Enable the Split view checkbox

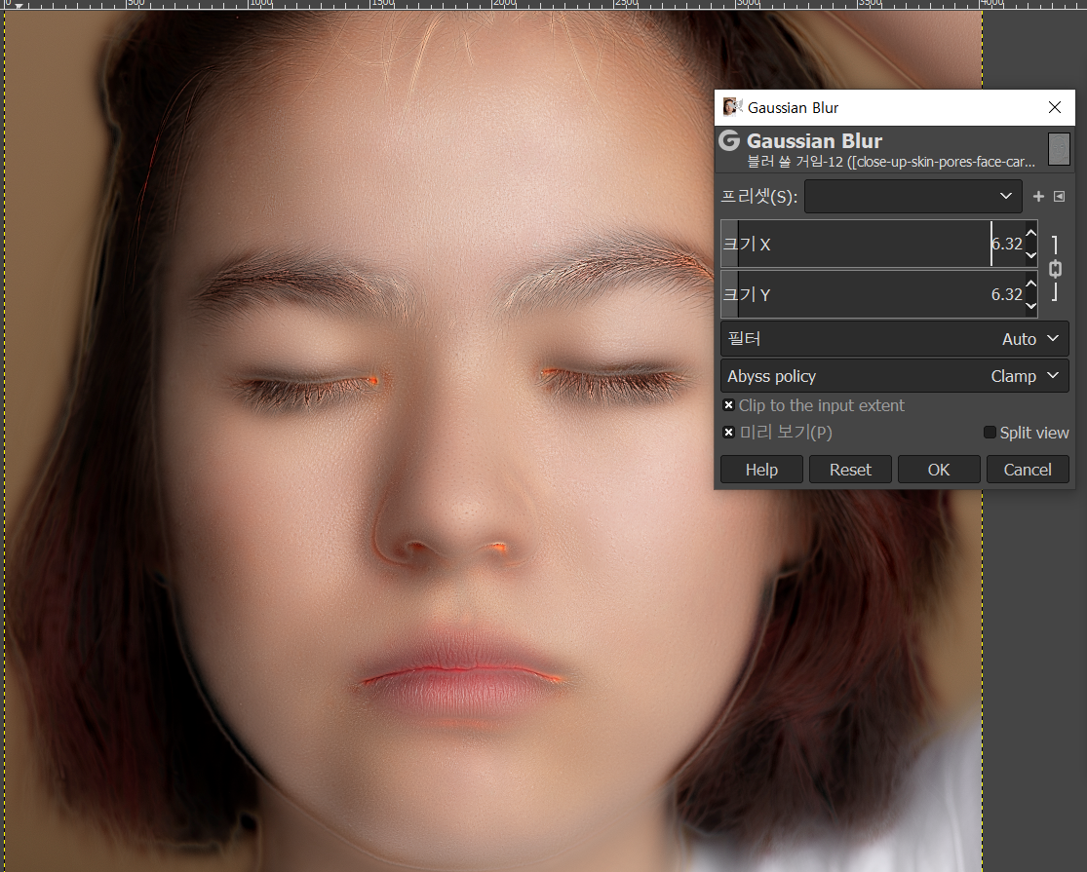[990, 433]
